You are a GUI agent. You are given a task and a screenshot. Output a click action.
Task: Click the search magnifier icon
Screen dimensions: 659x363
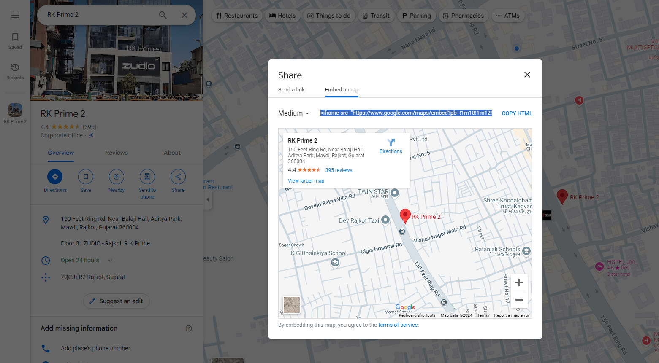click(x=163, y=15)
